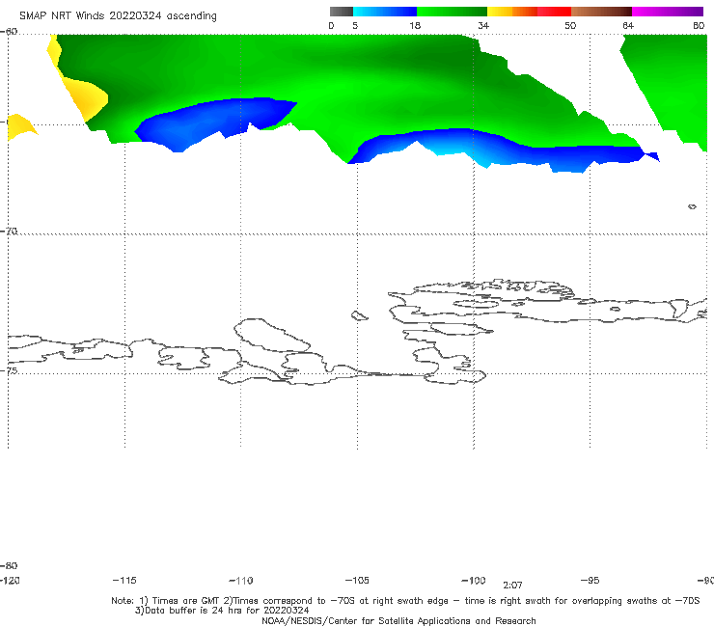Click the colorbar label '64'
714x627 pixels.
(x=628, y=26)
